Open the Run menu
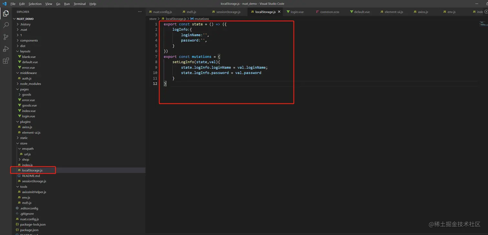Image resolution: width=488 pixels, height=235 pixels. point(67,4)
